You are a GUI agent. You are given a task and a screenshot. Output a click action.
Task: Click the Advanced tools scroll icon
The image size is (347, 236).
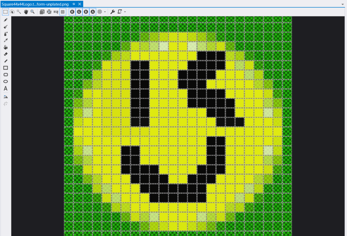coord(120,12)
